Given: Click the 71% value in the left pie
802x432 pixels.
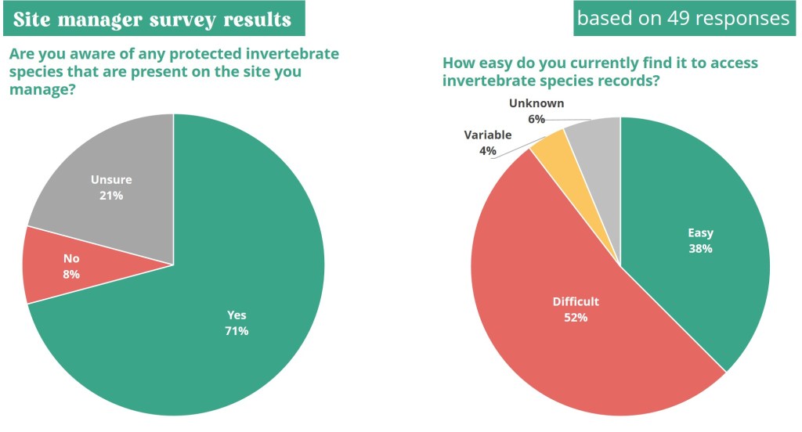Looking at the screenshot, I should click(237, 331).
